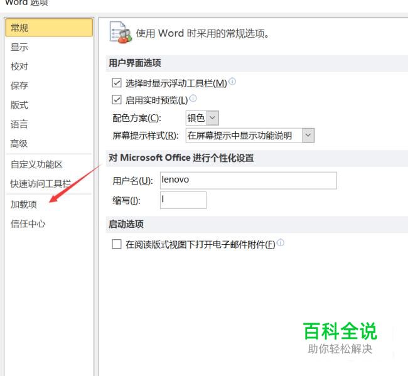The width and height of the screenshot is (408, 376).
Task: Select the 常规 category
Action: pyautogui.click(x=49, y=28)
